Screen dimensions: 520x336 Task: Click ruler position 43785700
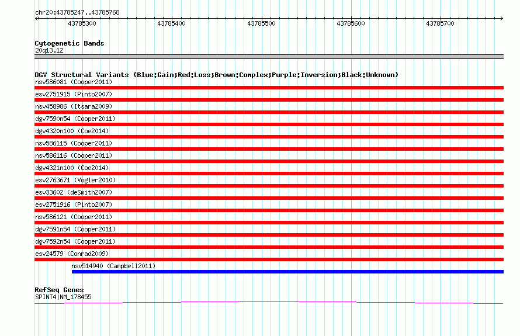point(440,23)
